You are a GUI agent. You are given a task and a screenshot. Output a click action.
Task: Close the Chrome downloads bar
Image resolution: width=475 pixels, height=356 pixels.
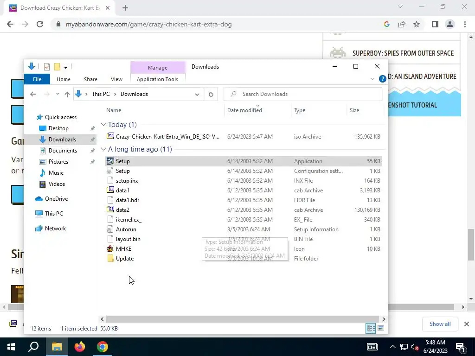(x=467, y=324)
